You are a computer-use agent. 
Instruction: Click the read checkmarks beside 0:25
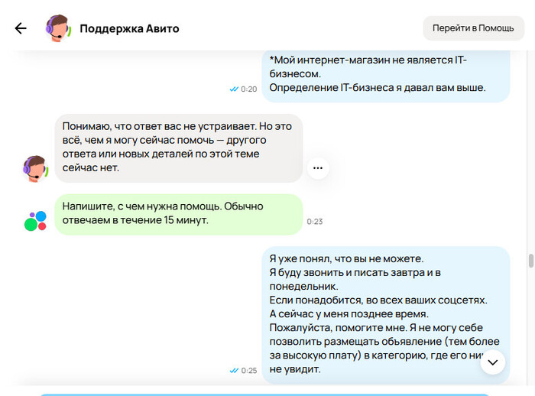click(234, 371)
